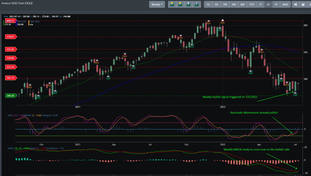Click the SMI axis zero label
The width and height of the screenshot is (311, 176).
305,129
